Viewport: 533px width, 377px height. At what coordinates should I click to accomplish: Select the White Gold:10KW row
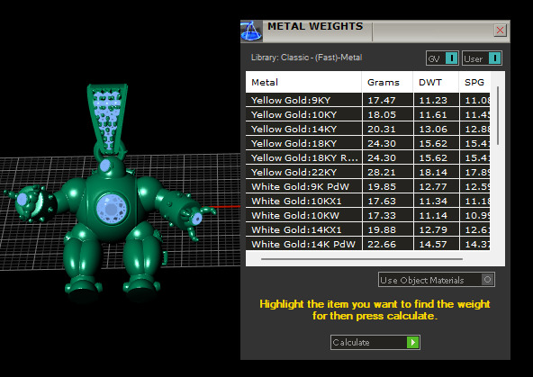[368, 215]
